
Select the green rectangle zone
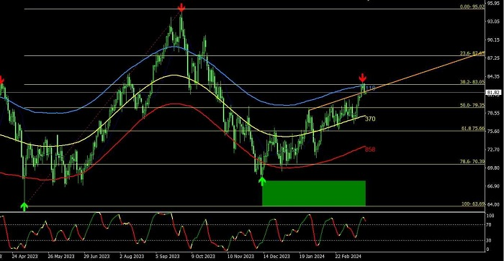(x=314, y=193)
